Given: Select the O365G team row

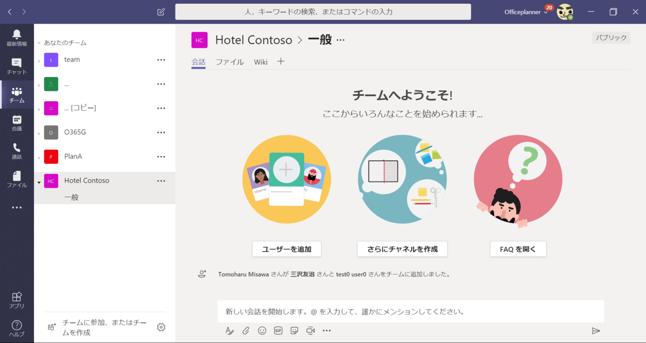Looking at the screenshot, I should (105, 132).
